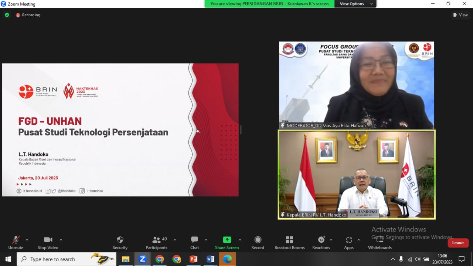Unmute the microphone in Zoom toolbar

[x=16, y=243]
